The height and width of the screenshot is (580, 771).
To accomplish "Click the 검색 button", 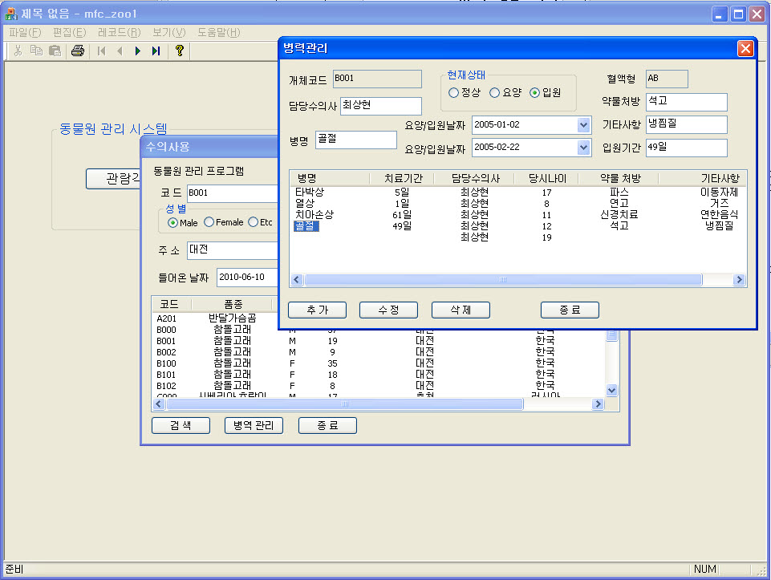I will (x=181, y=426).
